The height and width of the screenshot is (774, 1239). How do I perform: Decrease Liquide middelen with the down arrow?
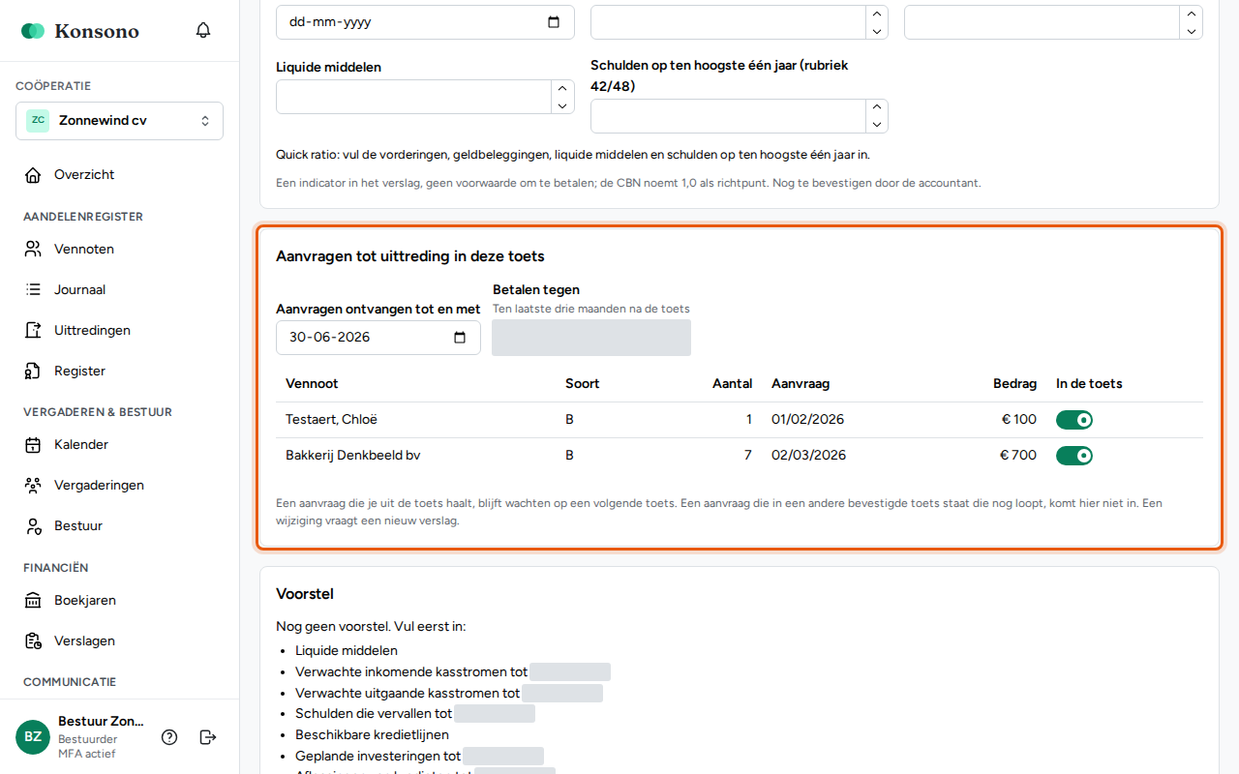coord(562,105)
